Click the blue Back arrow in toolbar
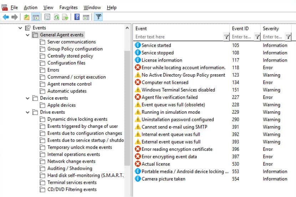Viewport: 296px width, 197px height. 6,17
